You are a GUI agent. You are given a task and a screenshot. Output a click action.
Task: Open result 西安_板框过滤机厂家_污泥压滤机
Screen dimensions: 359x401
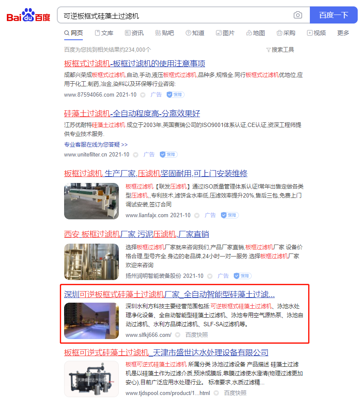point(136,234)
